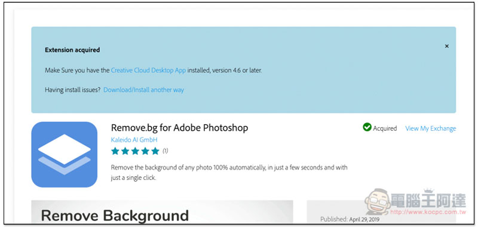Open the Kaleido AI GmbH publisher page
Viewport: 478px width, 227px height.
(134, 140)
